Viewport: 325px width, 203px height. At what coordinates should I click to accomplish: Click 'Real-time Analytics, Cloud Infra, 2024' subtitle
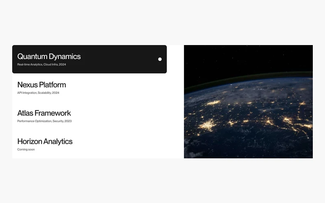pos(42,65)
